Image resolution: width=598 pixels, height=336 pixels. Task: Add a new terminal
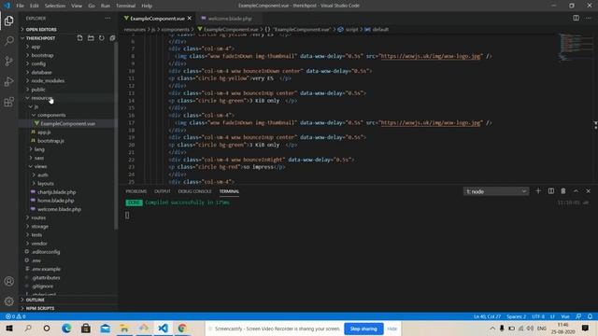(x=538, y=191)
